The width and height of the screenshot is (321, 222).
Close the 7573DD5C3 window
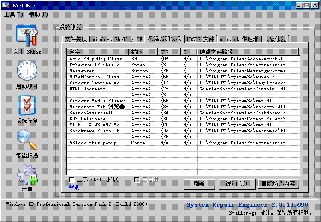click(315, 6)
